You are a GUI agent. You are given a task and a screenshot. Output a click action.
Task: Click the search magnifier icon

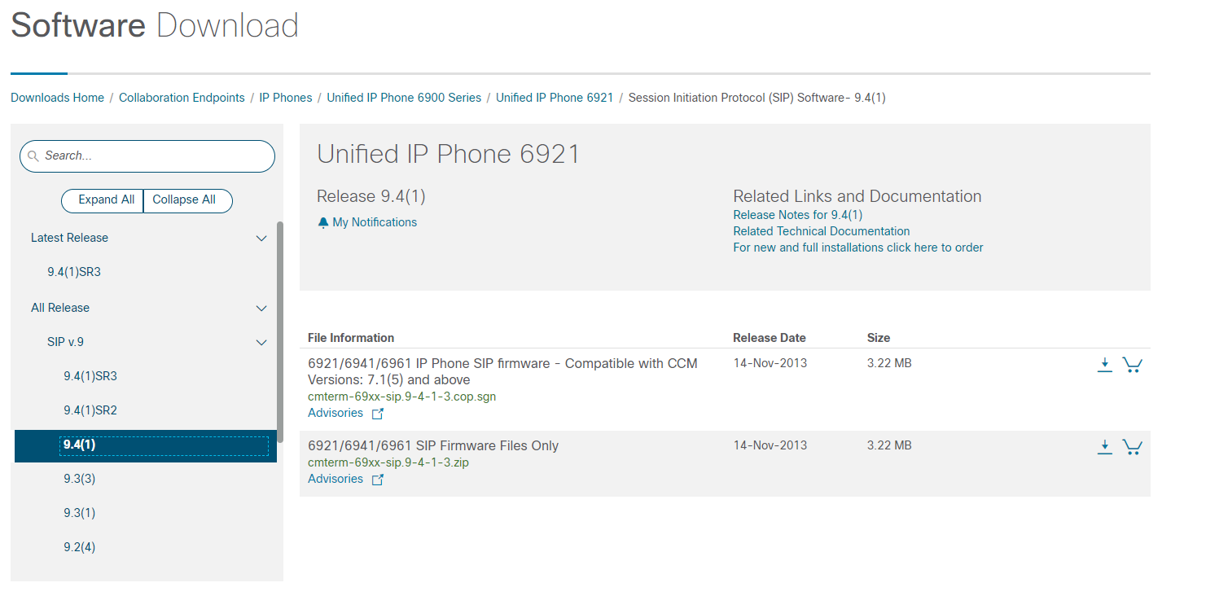pos(33,156)
